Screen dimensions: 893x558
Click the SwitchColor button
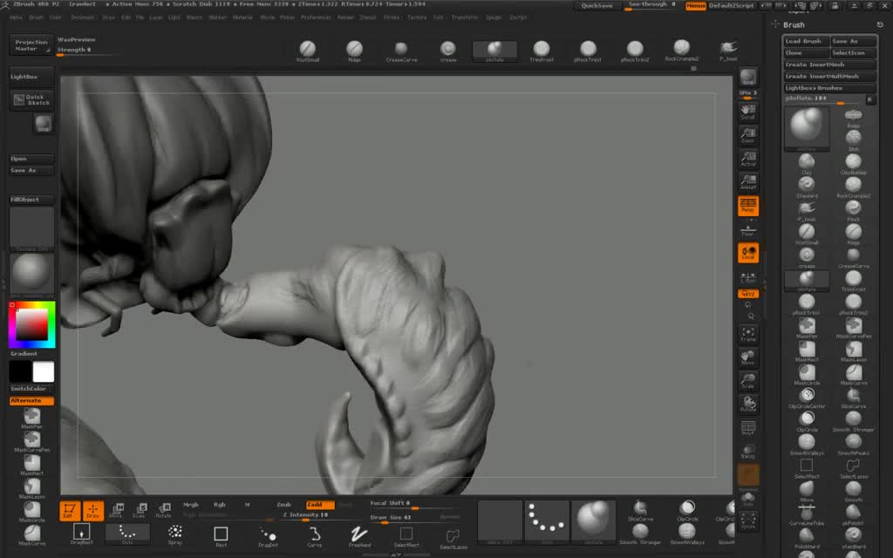31,389
